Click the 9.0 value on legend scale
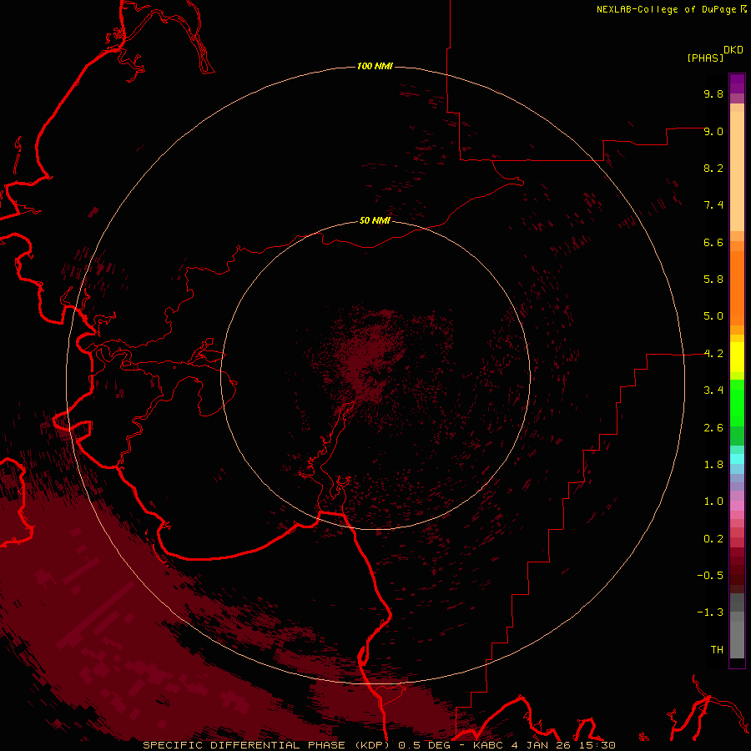Screen dimensions: 751x751 pyautogui.click(x=713, y=131)
